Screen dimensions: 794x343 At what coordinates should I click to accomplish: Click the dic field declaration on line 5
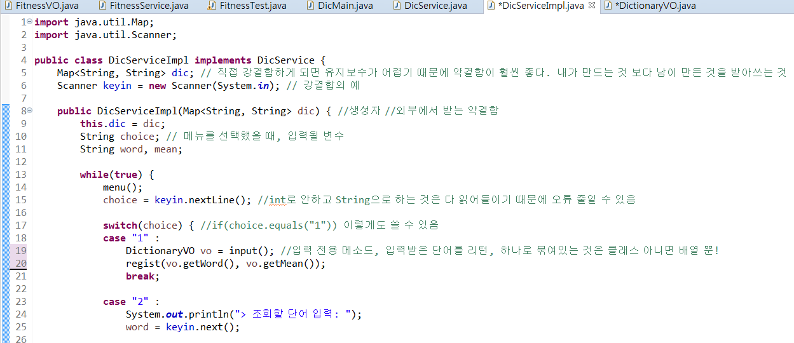pyautogui.click(x=180, y=73)
